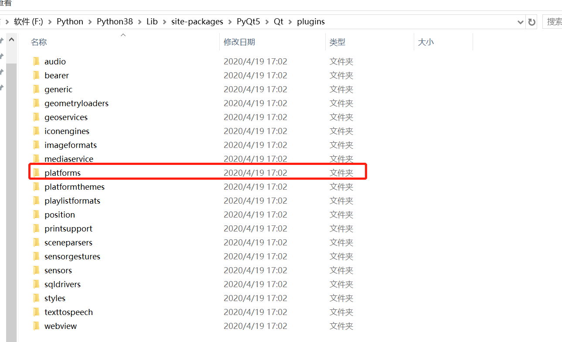Go to PyQt5 breadcrumb in address bar
The image size is (562, 342).
coord(249,22)
